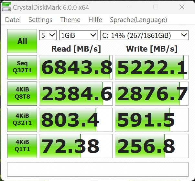Start the 4KiB Q1T1 test

tap(22, 146)
